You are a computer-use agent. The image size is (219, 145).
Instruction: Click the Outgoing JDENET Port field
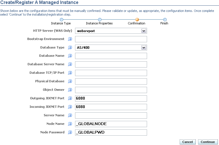[x=111, y=98]
